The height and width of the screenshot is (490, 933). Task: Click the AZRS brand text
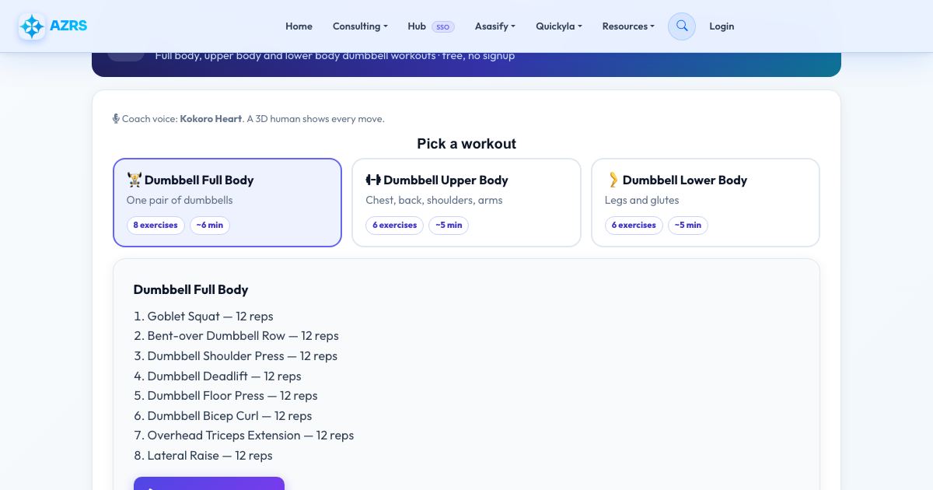[68, 26]
